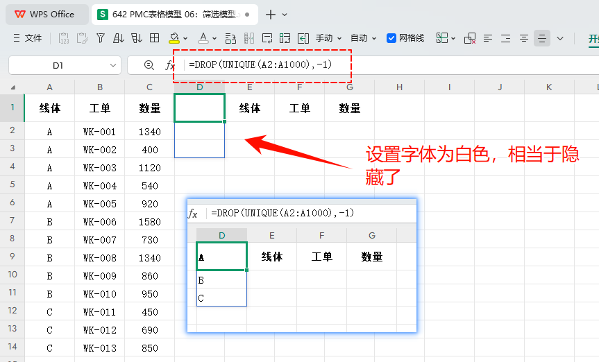
Task: Click the find and replace rows icon
Action: pyautogui.click(x=230, y=38)
